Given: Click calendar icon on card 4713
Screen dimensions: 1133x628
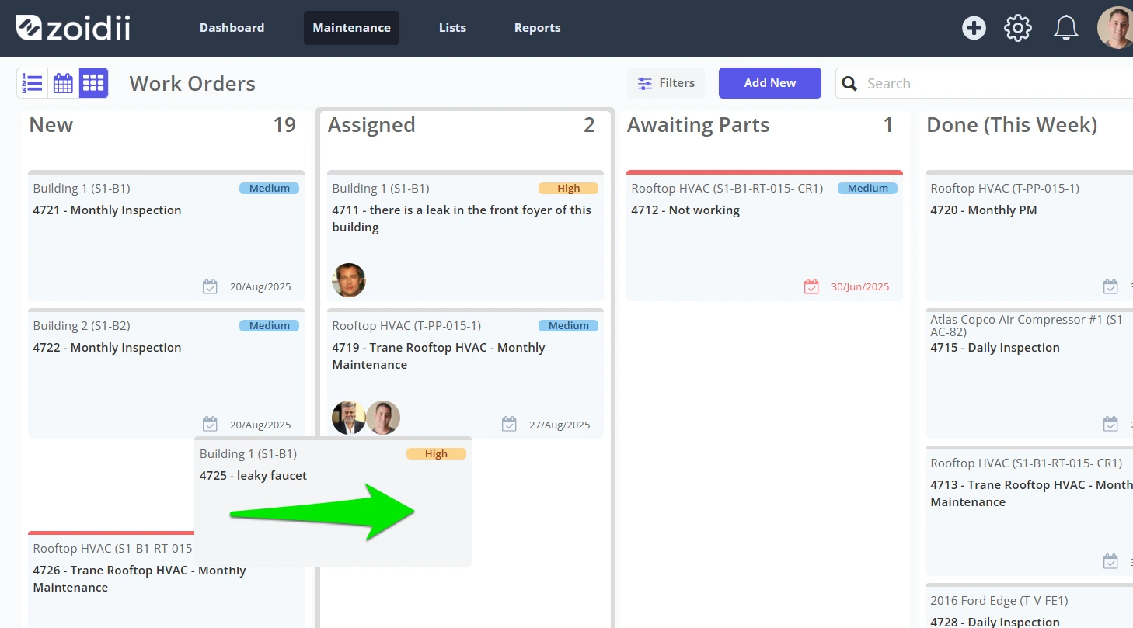Looking at the screenshot, I should tap(1110, 561).
